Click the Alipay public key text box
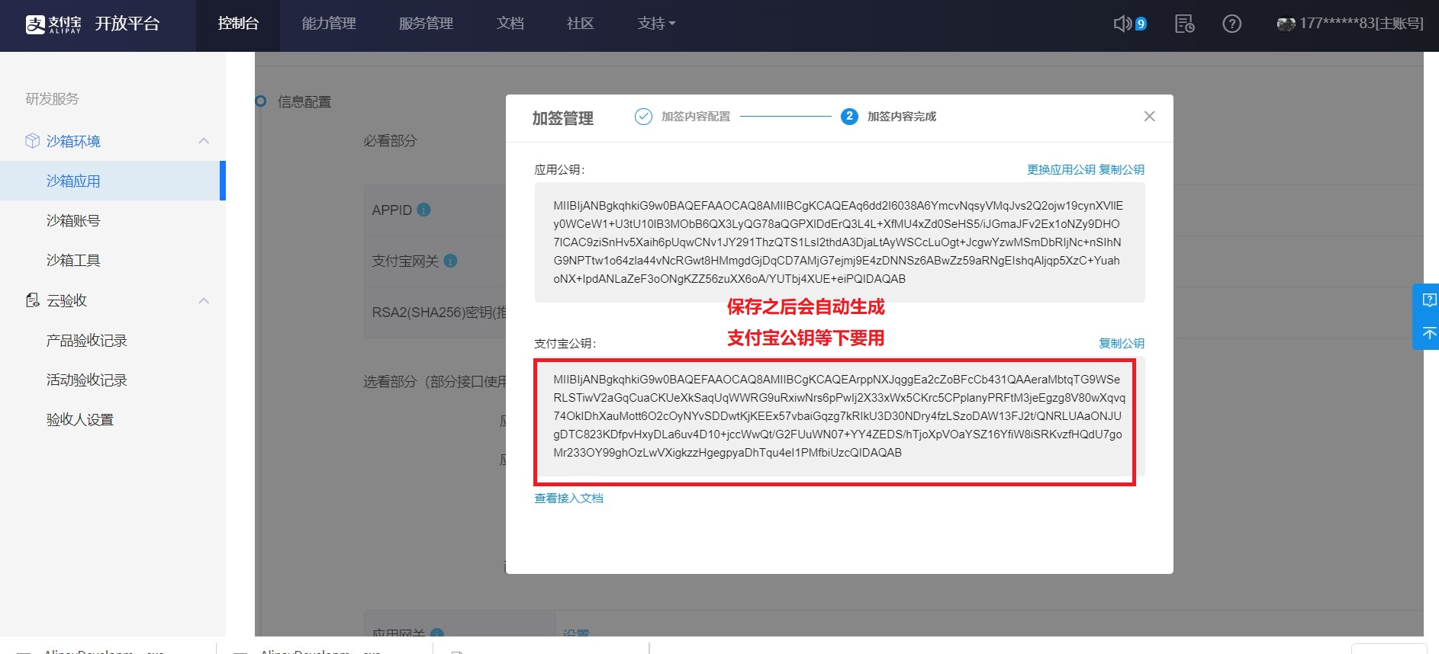Viewport: 1439px width, 654px height. (839, 416)
